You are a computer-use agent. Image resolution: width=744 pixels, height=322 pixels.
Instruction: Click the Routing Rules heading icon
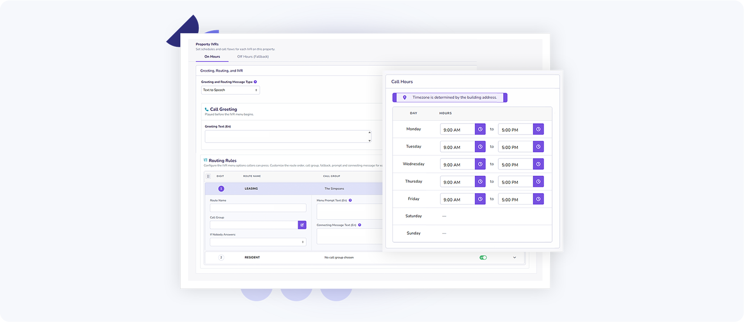(205, 160)
